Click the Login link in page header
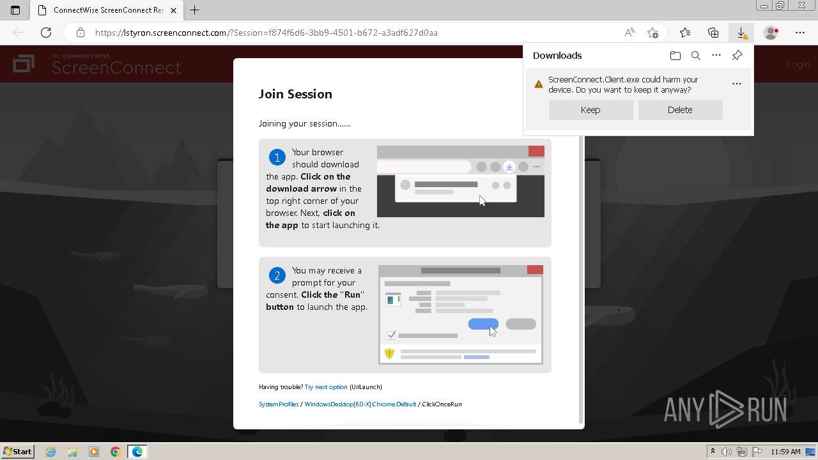 click(798, 65)
